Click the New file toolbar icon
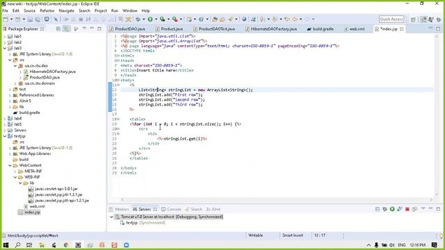Screen dimensions: 445x250 point(6,19)
